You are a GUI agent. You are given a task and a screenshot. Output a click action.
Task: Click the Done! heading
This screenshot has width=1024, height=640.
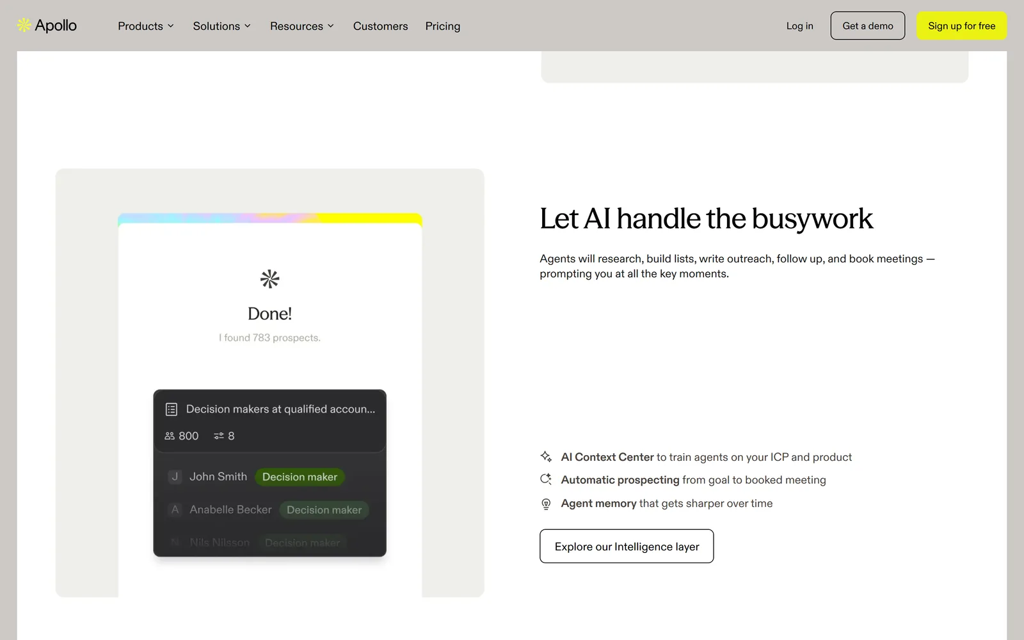pyautogui.click(x=269, y=314)
